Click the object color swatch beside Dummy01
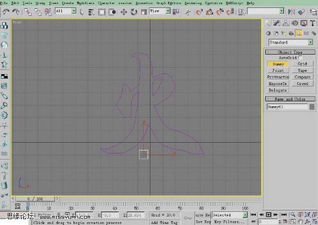The height and width of the screenshot is (225, 318). point(312,107)
